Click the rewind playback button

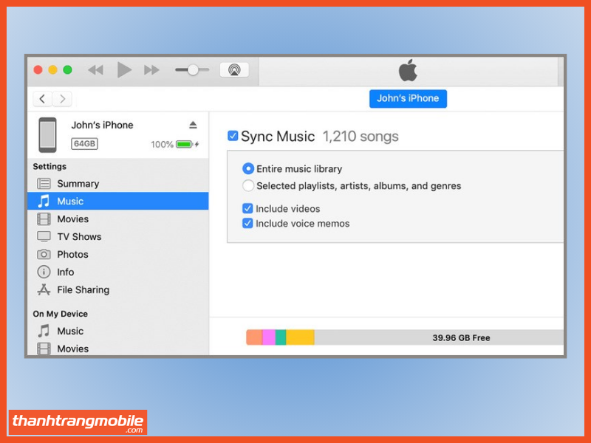click(95, 70)
